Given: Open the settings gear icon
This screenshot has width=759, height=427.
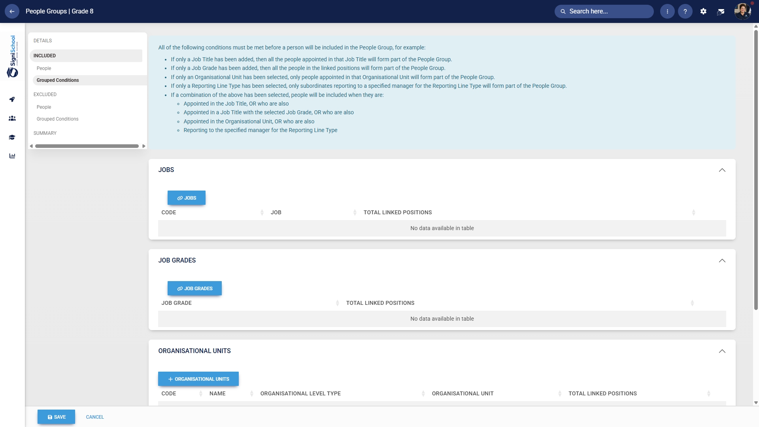Looking at the screenshot, I should (703, 11).
